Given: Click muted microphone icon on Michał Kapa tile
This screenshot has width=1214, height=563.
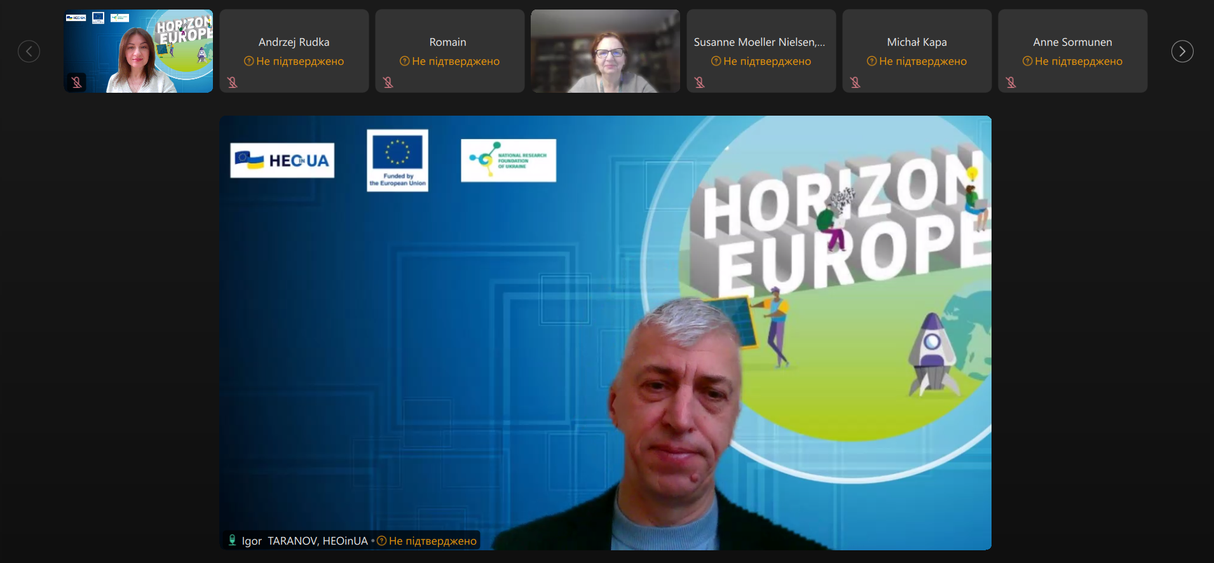Looking at the screenshot, I should tap(856, 83).
